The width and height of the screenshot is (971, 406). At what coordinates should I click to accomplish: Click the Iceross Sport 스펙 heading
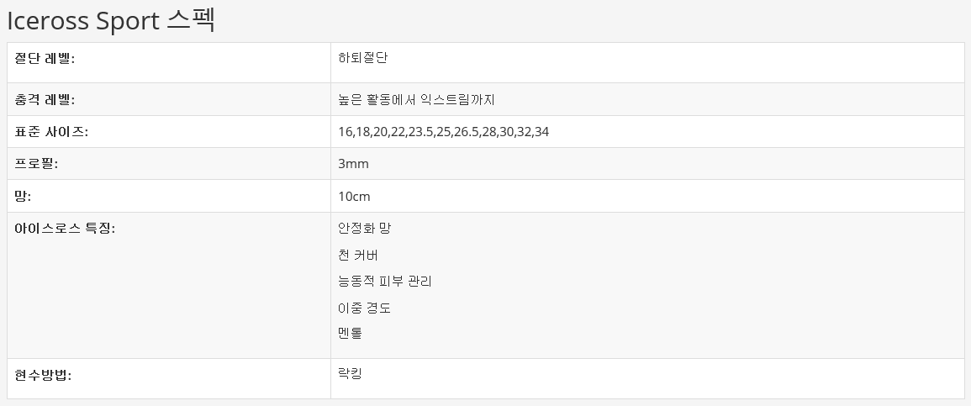pos(111,21)
